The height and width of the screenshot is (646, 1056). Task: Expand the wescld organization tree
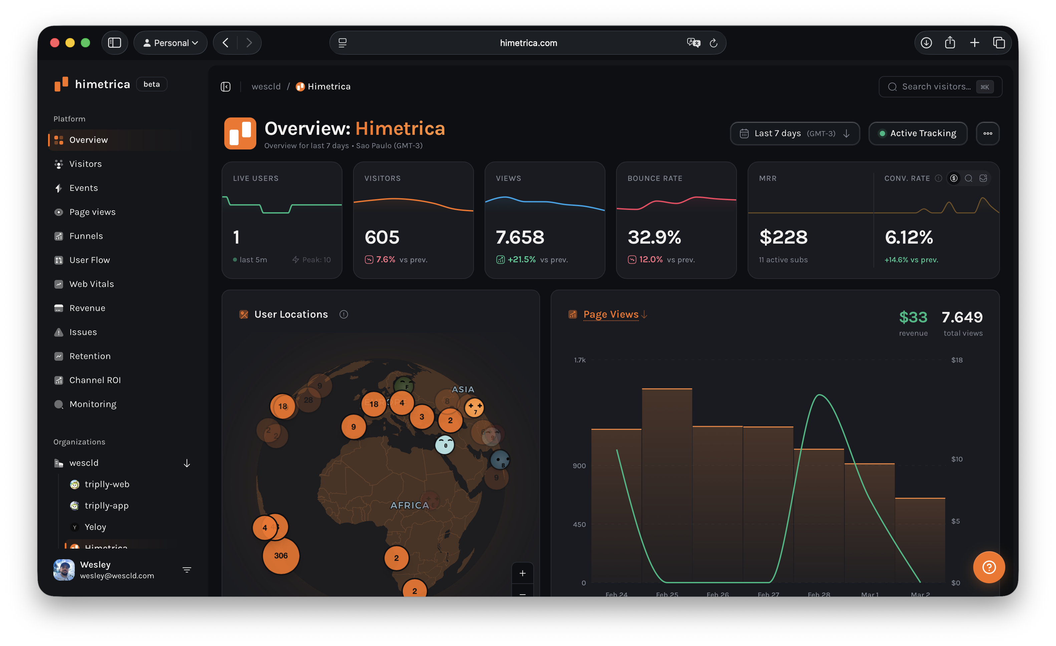[187, 463]
